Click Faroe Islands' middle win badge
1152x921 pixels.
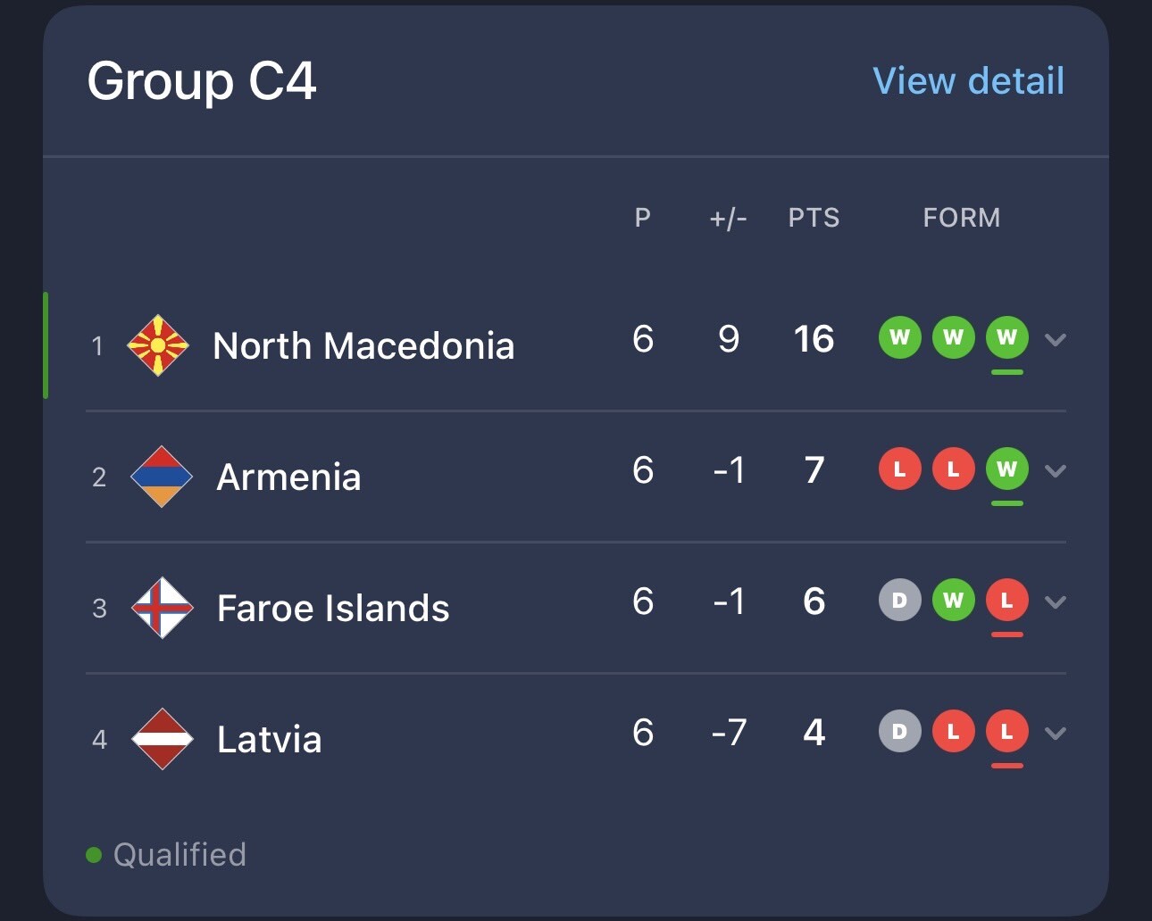(x=953, y=600)
